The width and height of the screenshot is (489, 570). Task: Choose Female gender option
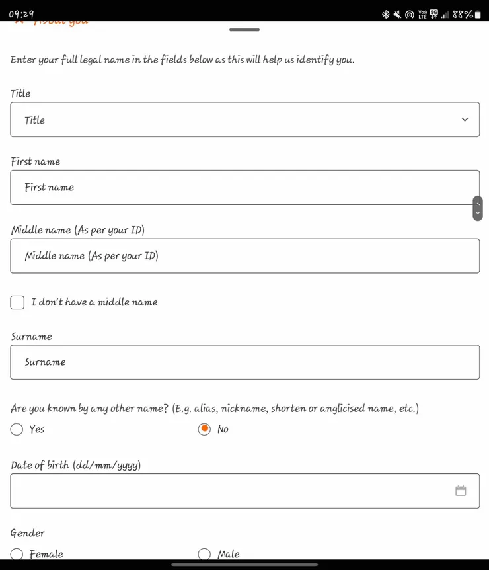tap(17, 554)
